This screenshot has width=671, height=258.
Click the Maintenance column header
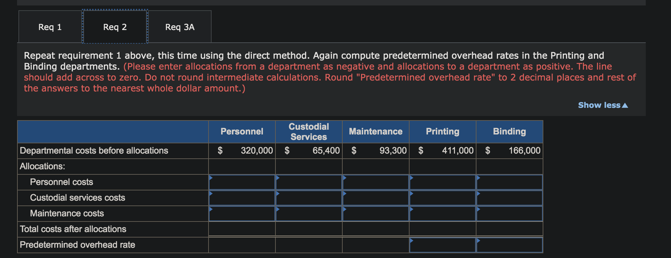(376, 132)
